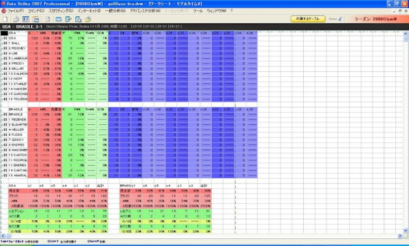Click the last yellow toolbar icon
Image resolution: width=409 pixels, height=246 pixels.
(x=88, y=19)
